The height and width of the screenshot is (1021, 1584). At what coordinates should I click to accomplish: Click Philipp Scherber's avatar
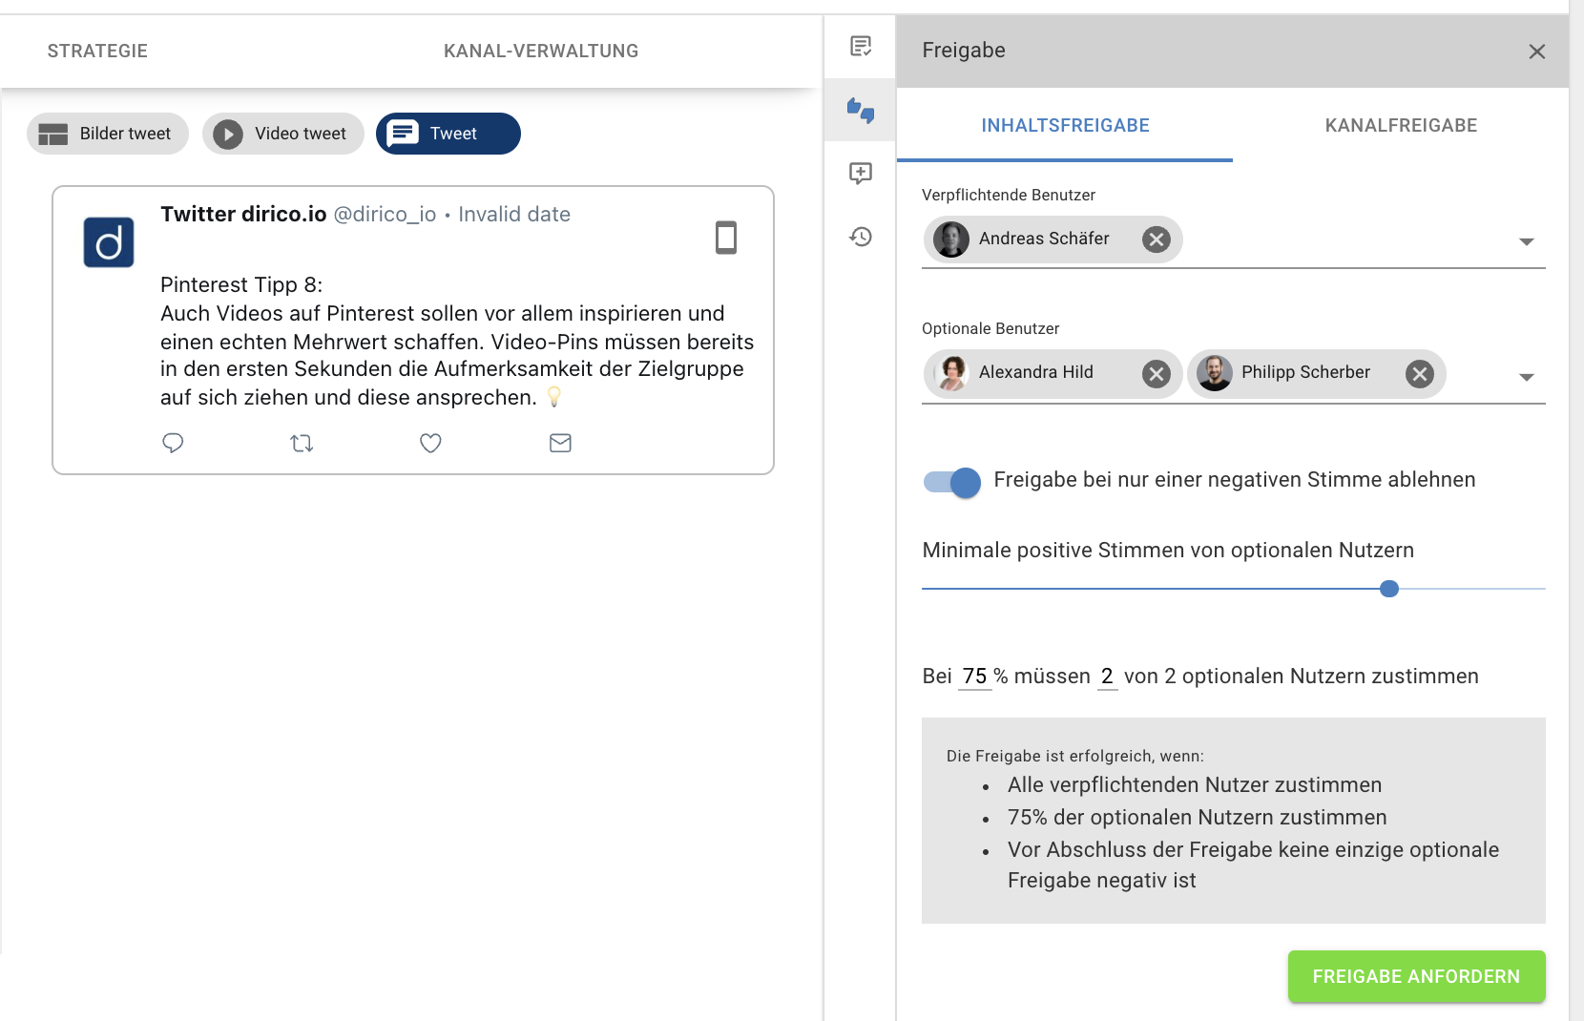click(x=1215, y=373)
